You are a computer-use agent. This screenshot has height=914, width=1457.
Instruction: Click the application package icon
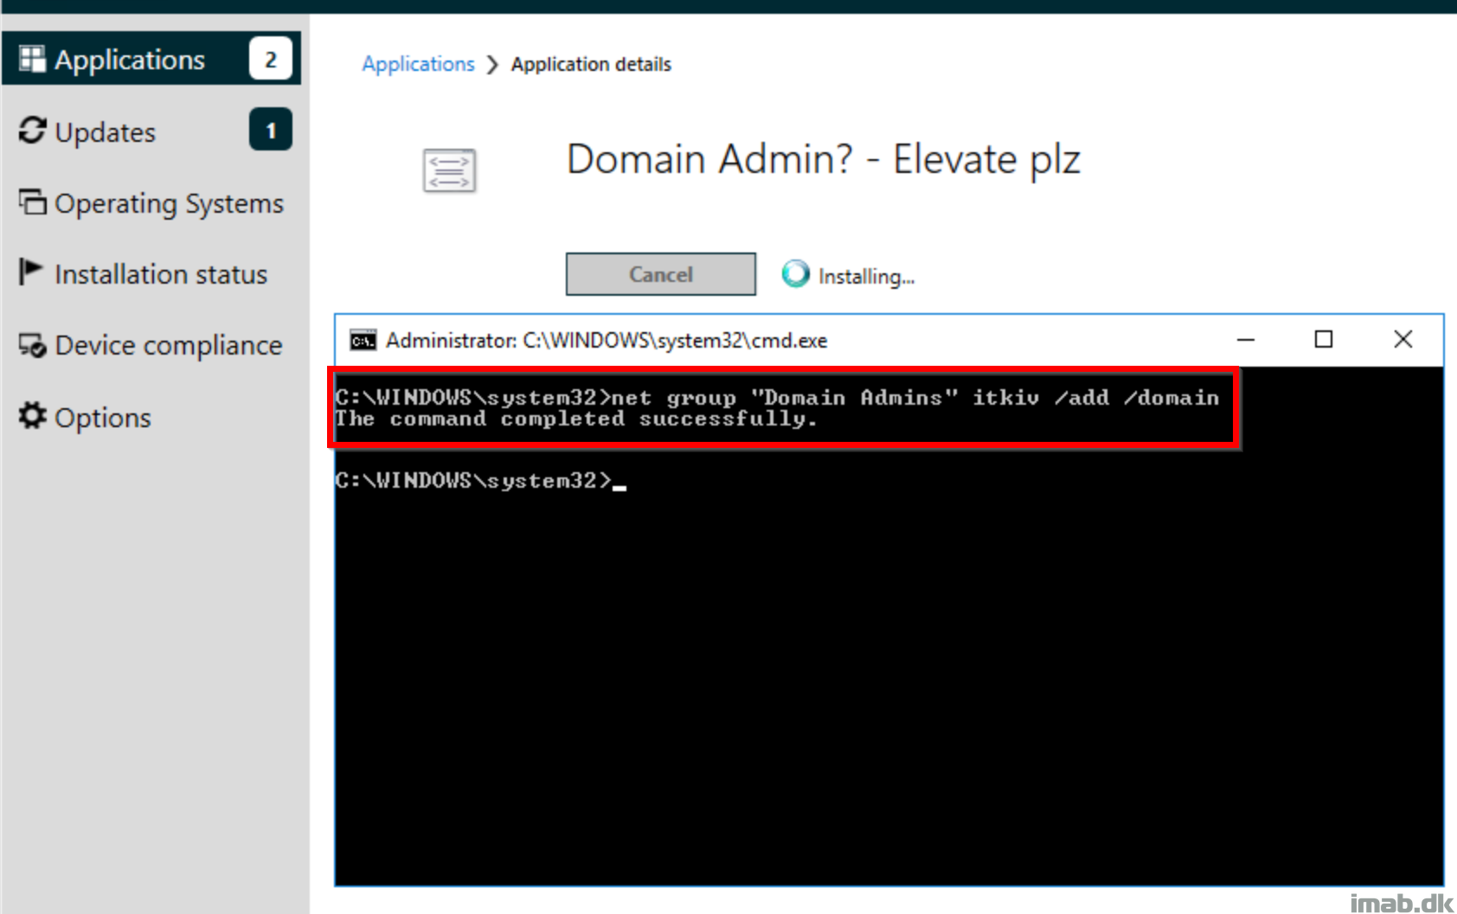click(x=449, y=170)
